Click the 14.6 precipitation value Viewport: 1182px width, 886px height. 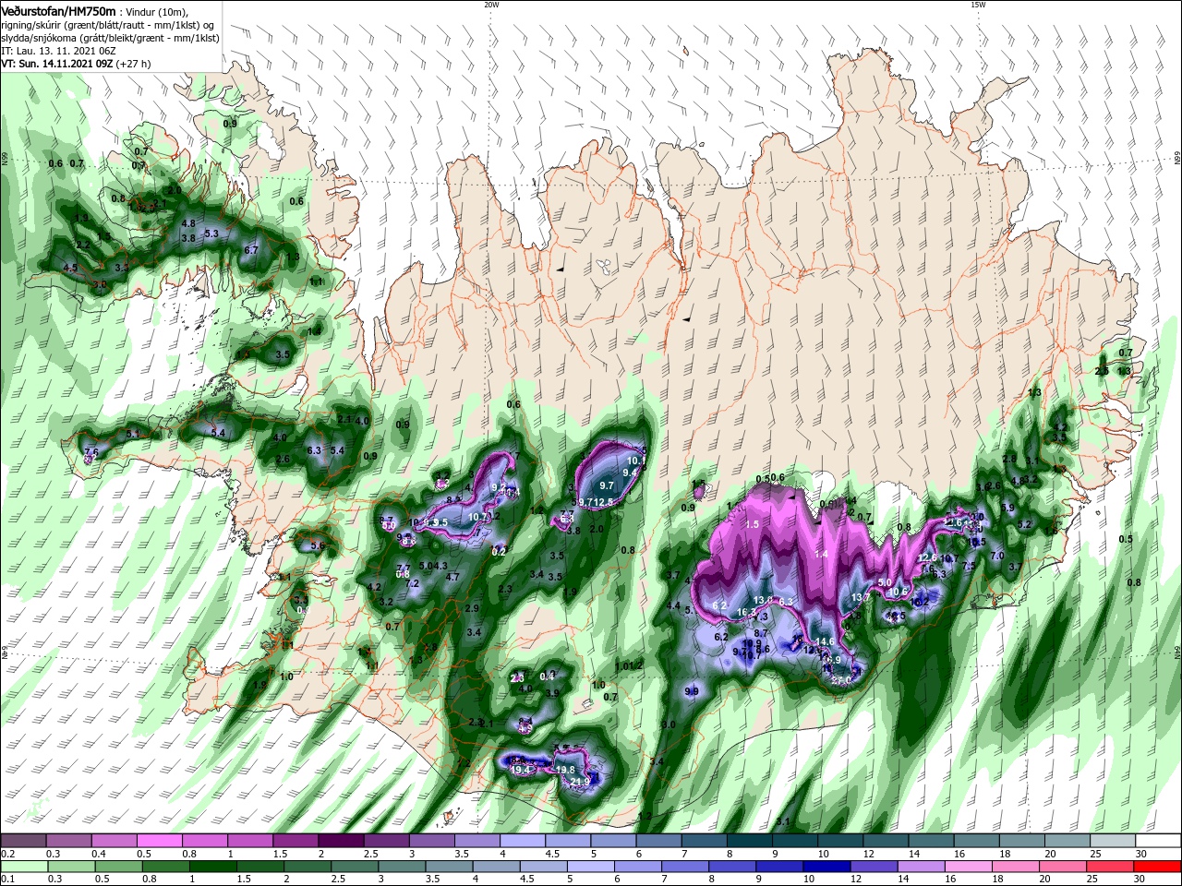click(825, 642)
